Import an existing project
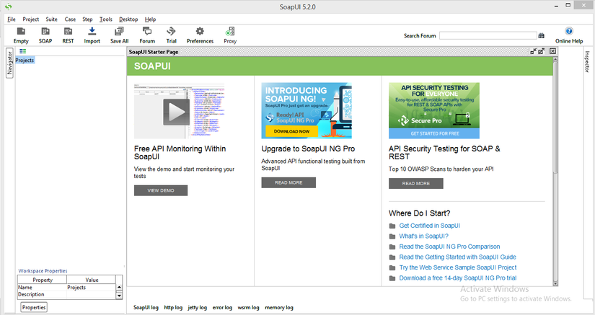This screenshot has width=595, height=315. [x=92, y=35]
